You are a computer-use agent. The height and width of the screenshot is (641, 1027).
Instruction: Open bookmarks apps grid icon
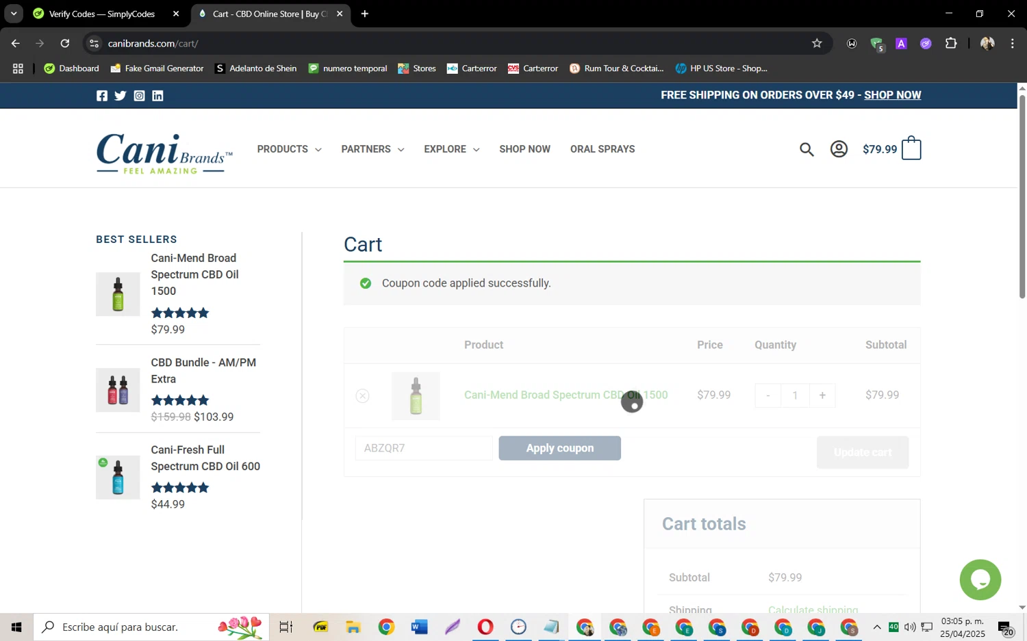[18, 68]
